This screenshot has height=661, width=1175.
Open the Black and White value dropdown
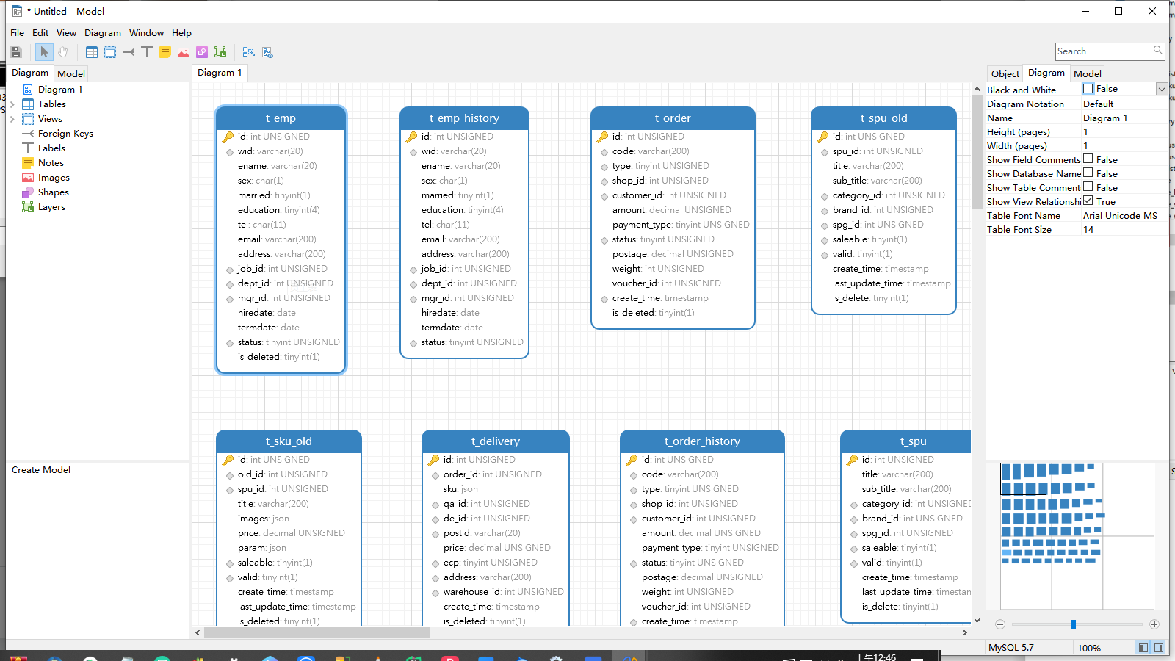[x=1161, y=89]
